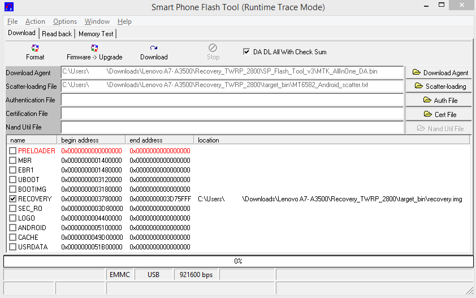The image size is (476, 298).
Task: Switch to the Read back tab
Action: point(57,34)
